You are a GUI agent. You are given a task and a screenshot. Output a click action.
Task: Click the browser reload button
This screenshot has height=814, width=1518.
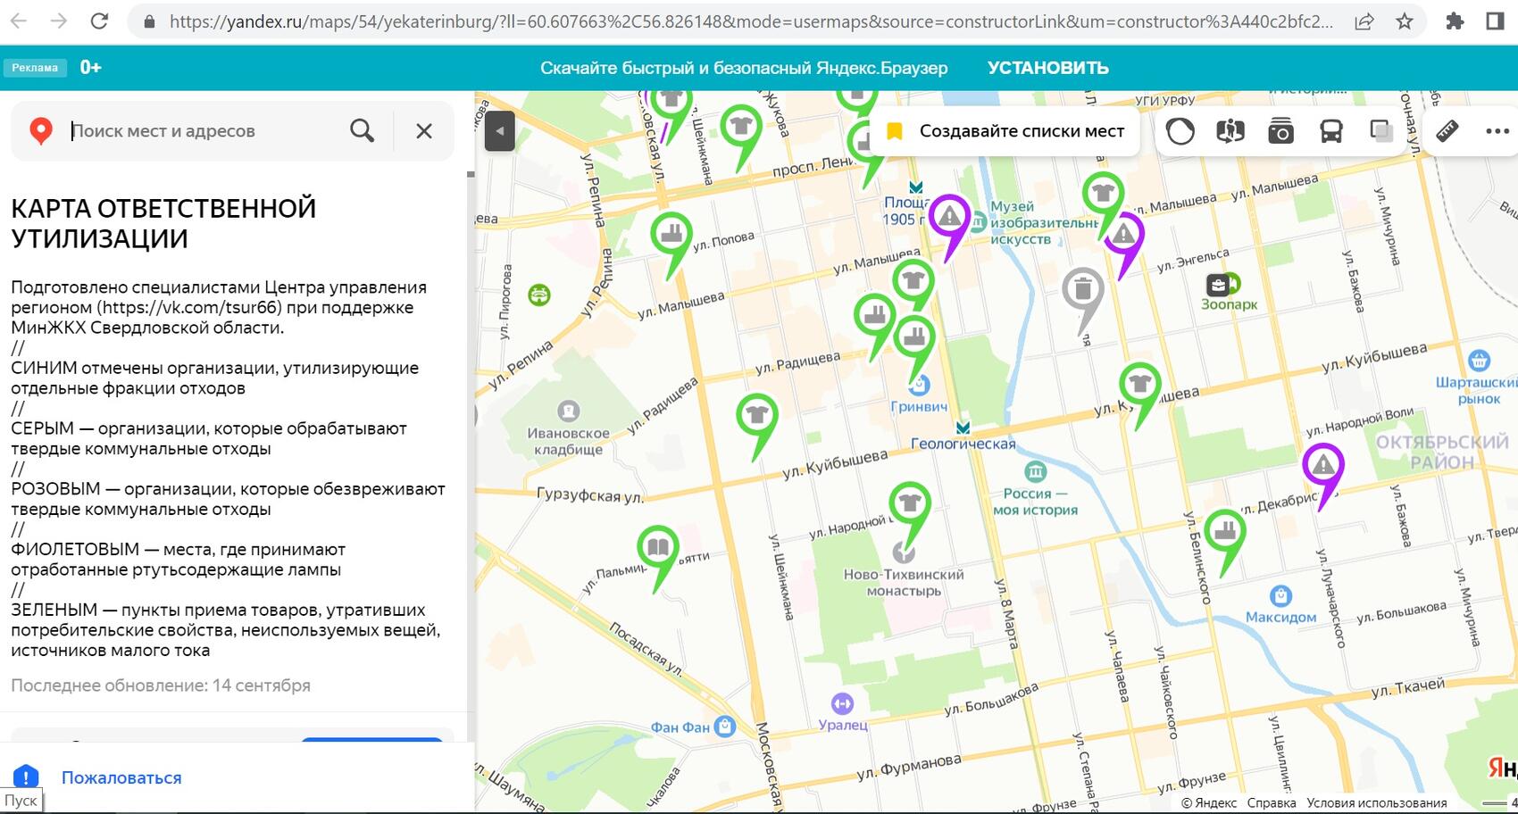[x=99, y=21]
